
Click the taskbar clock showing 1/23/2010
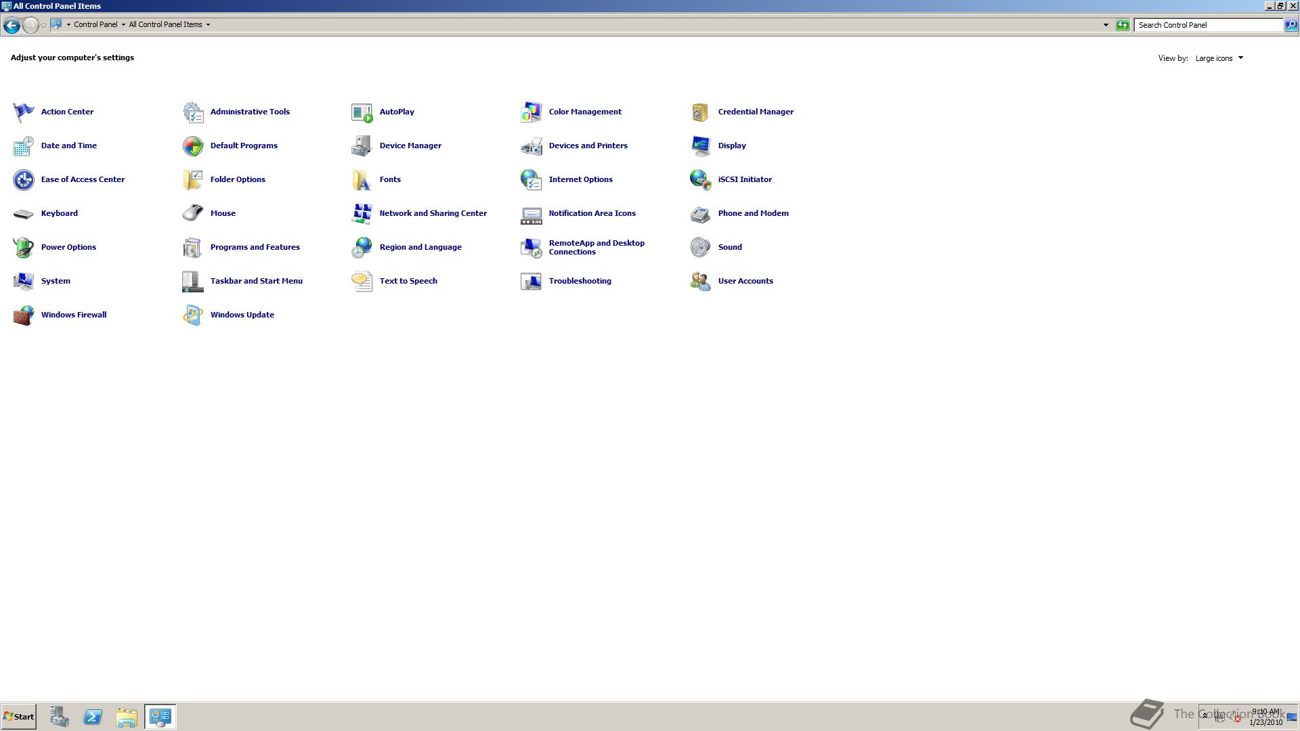pyautogui.click(x=1265, y=717)
